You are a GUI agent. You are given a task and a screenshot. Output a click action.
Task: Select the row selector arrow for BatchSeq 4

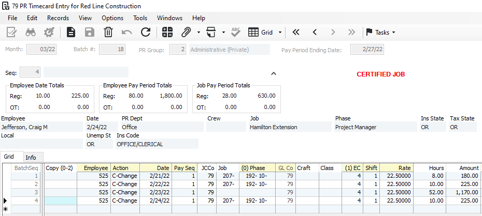[x=5, y=200]
